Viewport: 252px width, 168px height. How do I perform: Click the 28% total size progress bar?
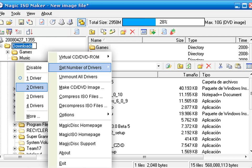coord(163,22)
